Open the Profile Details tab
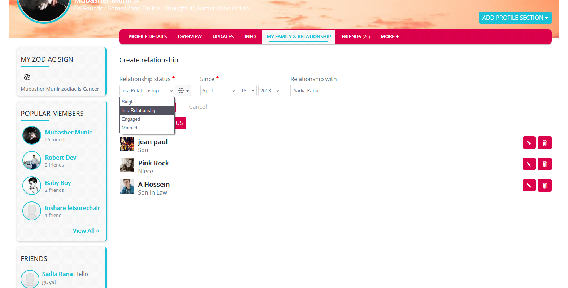The height and width of the screenshot is (288, 568). 147,37
